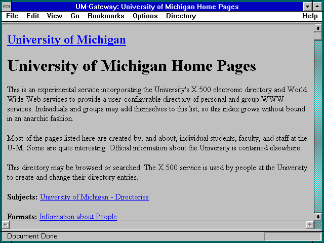Follow the University of Michigan heading link
324x243 pixels.
(x=66, y=39)
